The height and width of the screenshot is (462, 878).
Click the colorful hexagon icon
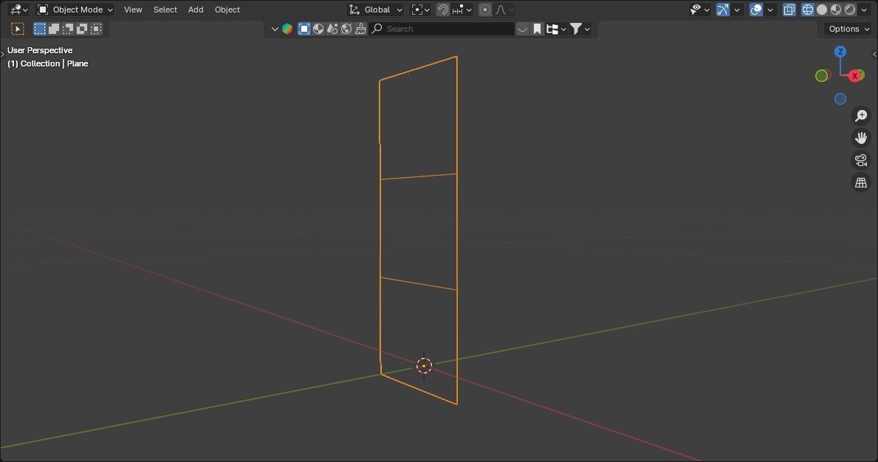287,29
